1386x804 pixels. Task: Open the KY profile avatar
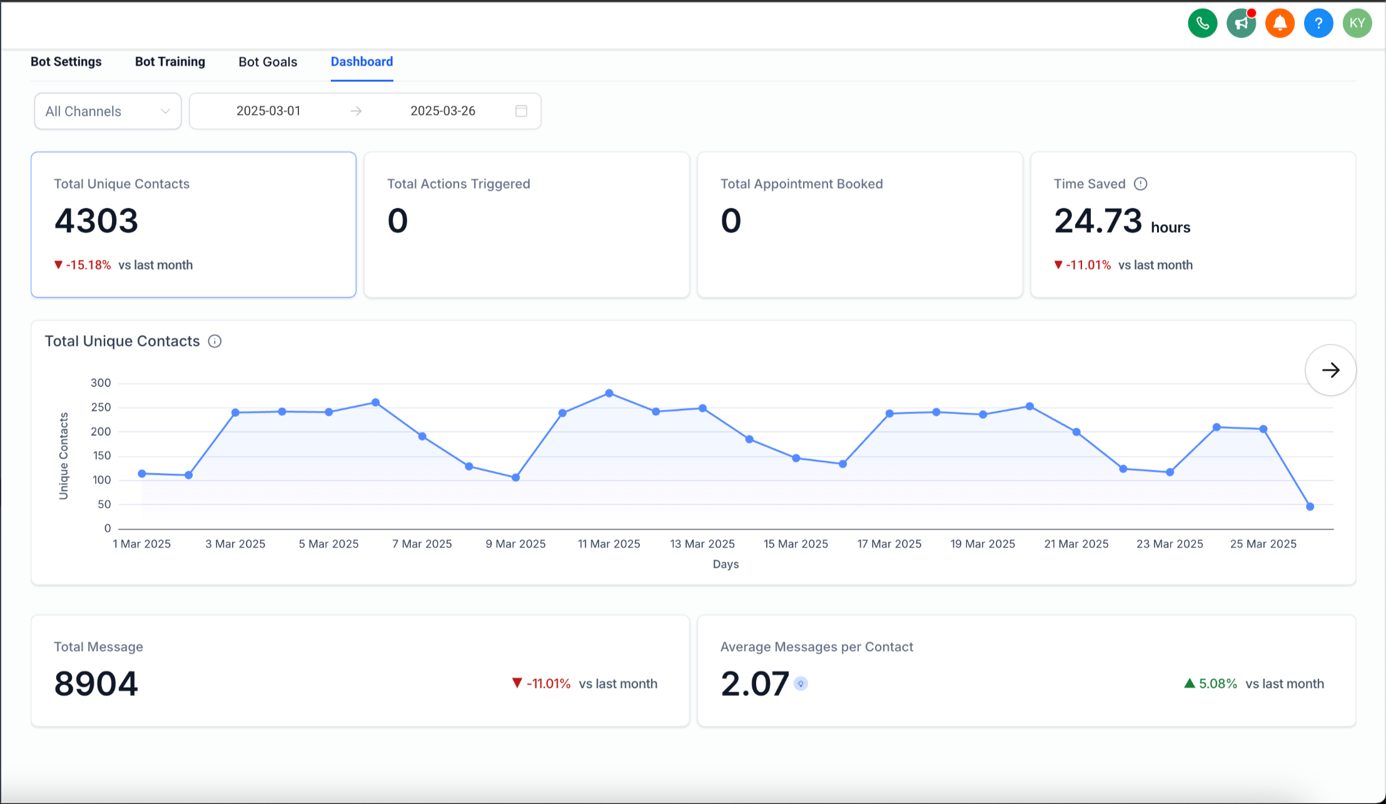click(1357, 23)
